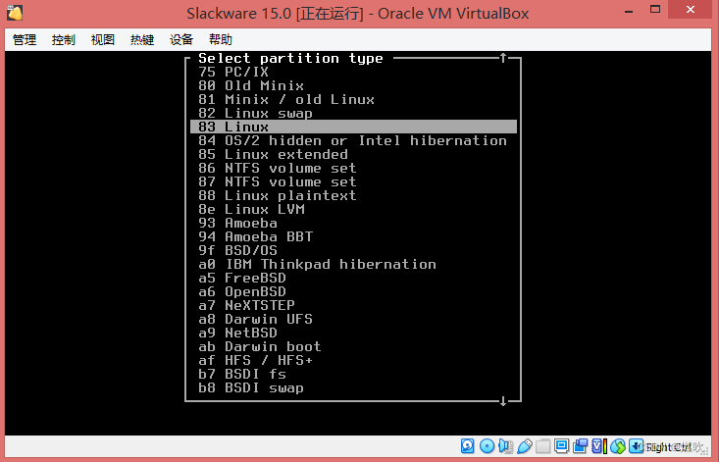Select the 'af HFS / HFS+' entry
719x462 pixels.
(x=353, y=361)
